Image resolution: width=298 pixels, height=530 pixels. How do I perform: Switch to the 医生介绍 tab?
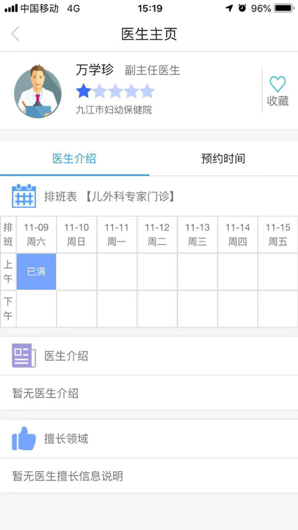pyautogui.click(x=74, y=158)
